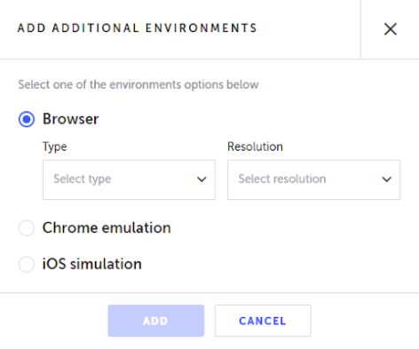Viewport: 419px width, 349px height.
Task: Click the 'Resolution' field label
Action: [255, 147]
